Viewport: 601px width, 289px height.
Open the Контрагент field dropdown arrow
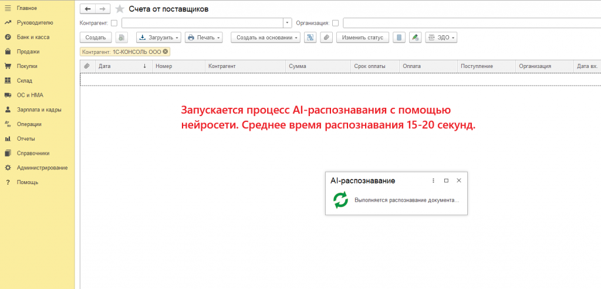click(288, 23)
